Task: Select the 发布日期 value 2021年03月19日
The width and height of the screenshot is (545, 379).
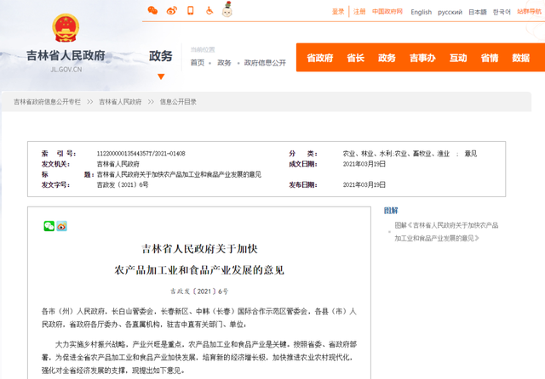Action: click(364, 184)
